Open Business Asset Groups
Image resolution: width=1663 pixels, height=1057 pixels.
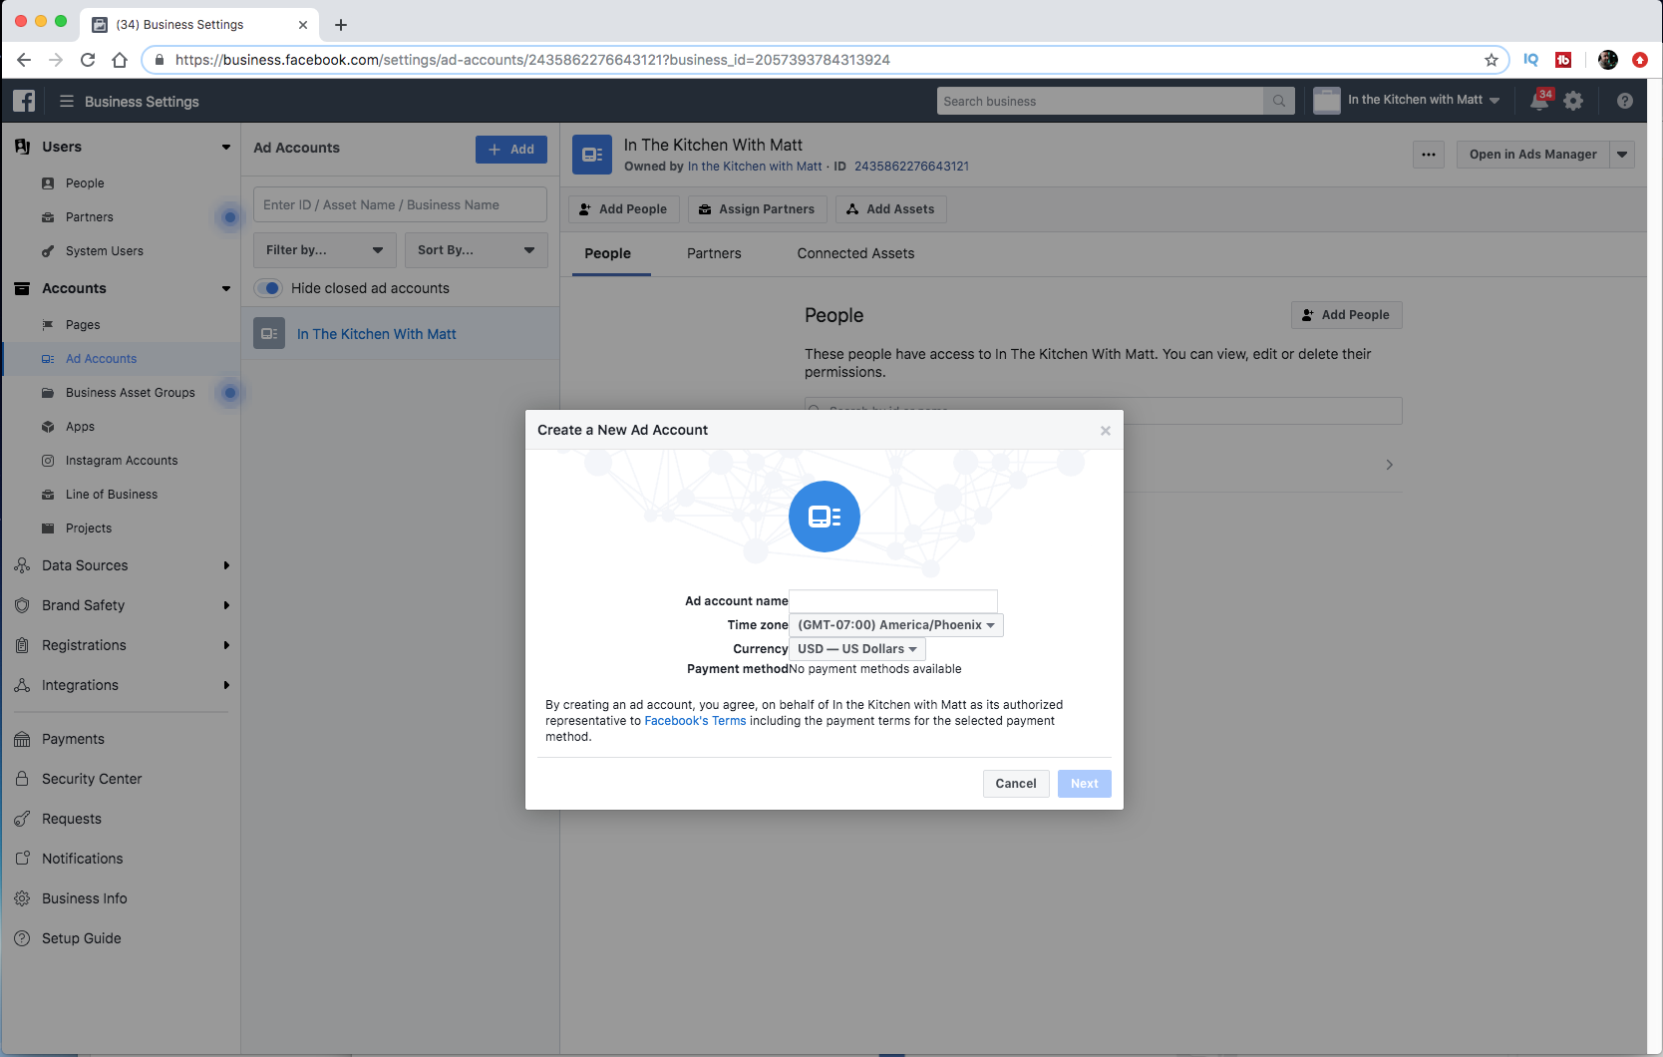pos(130,393)
